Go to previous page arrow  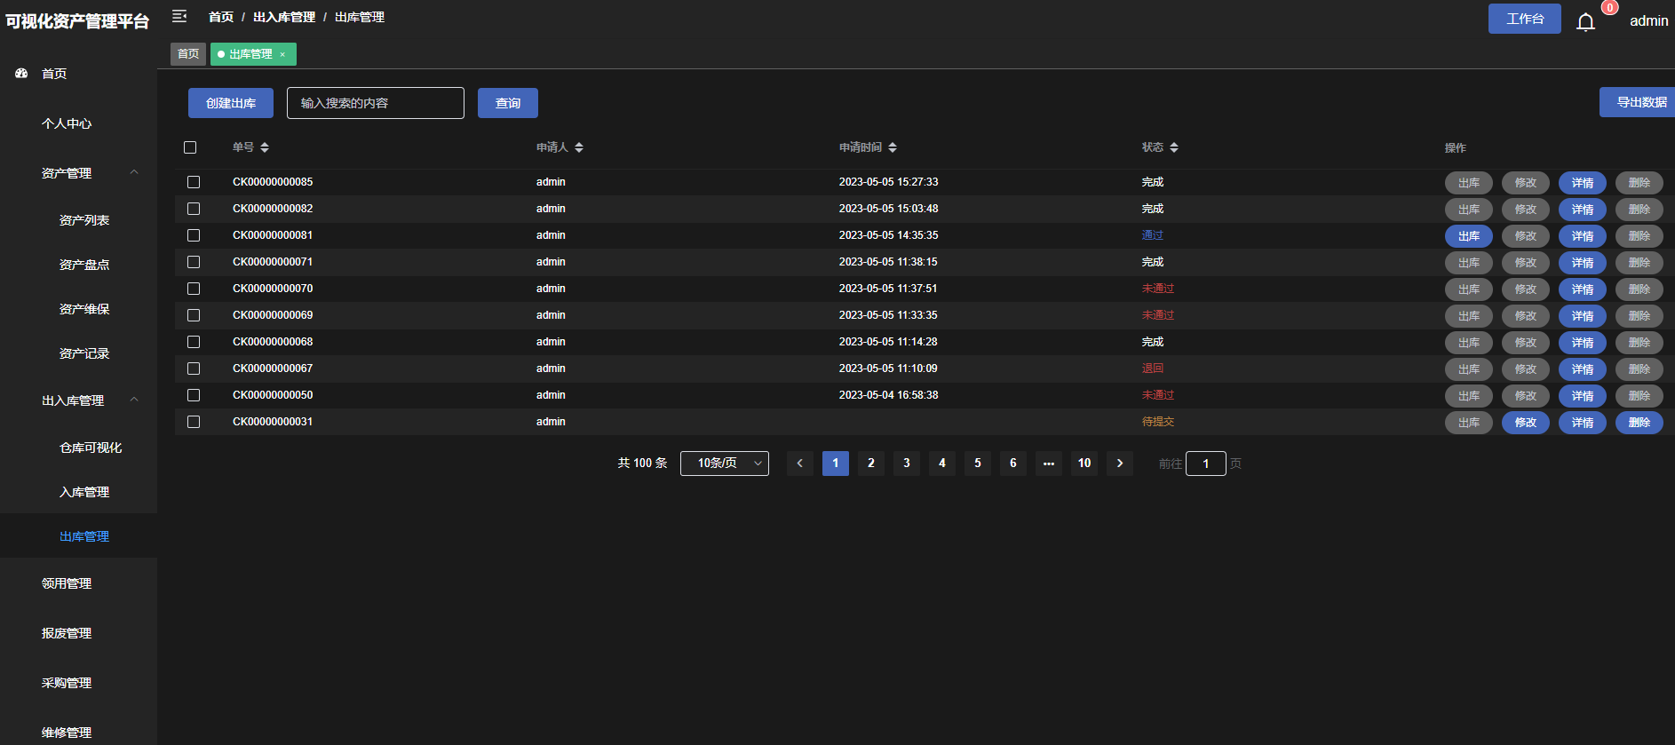click(x=800, y=464)
